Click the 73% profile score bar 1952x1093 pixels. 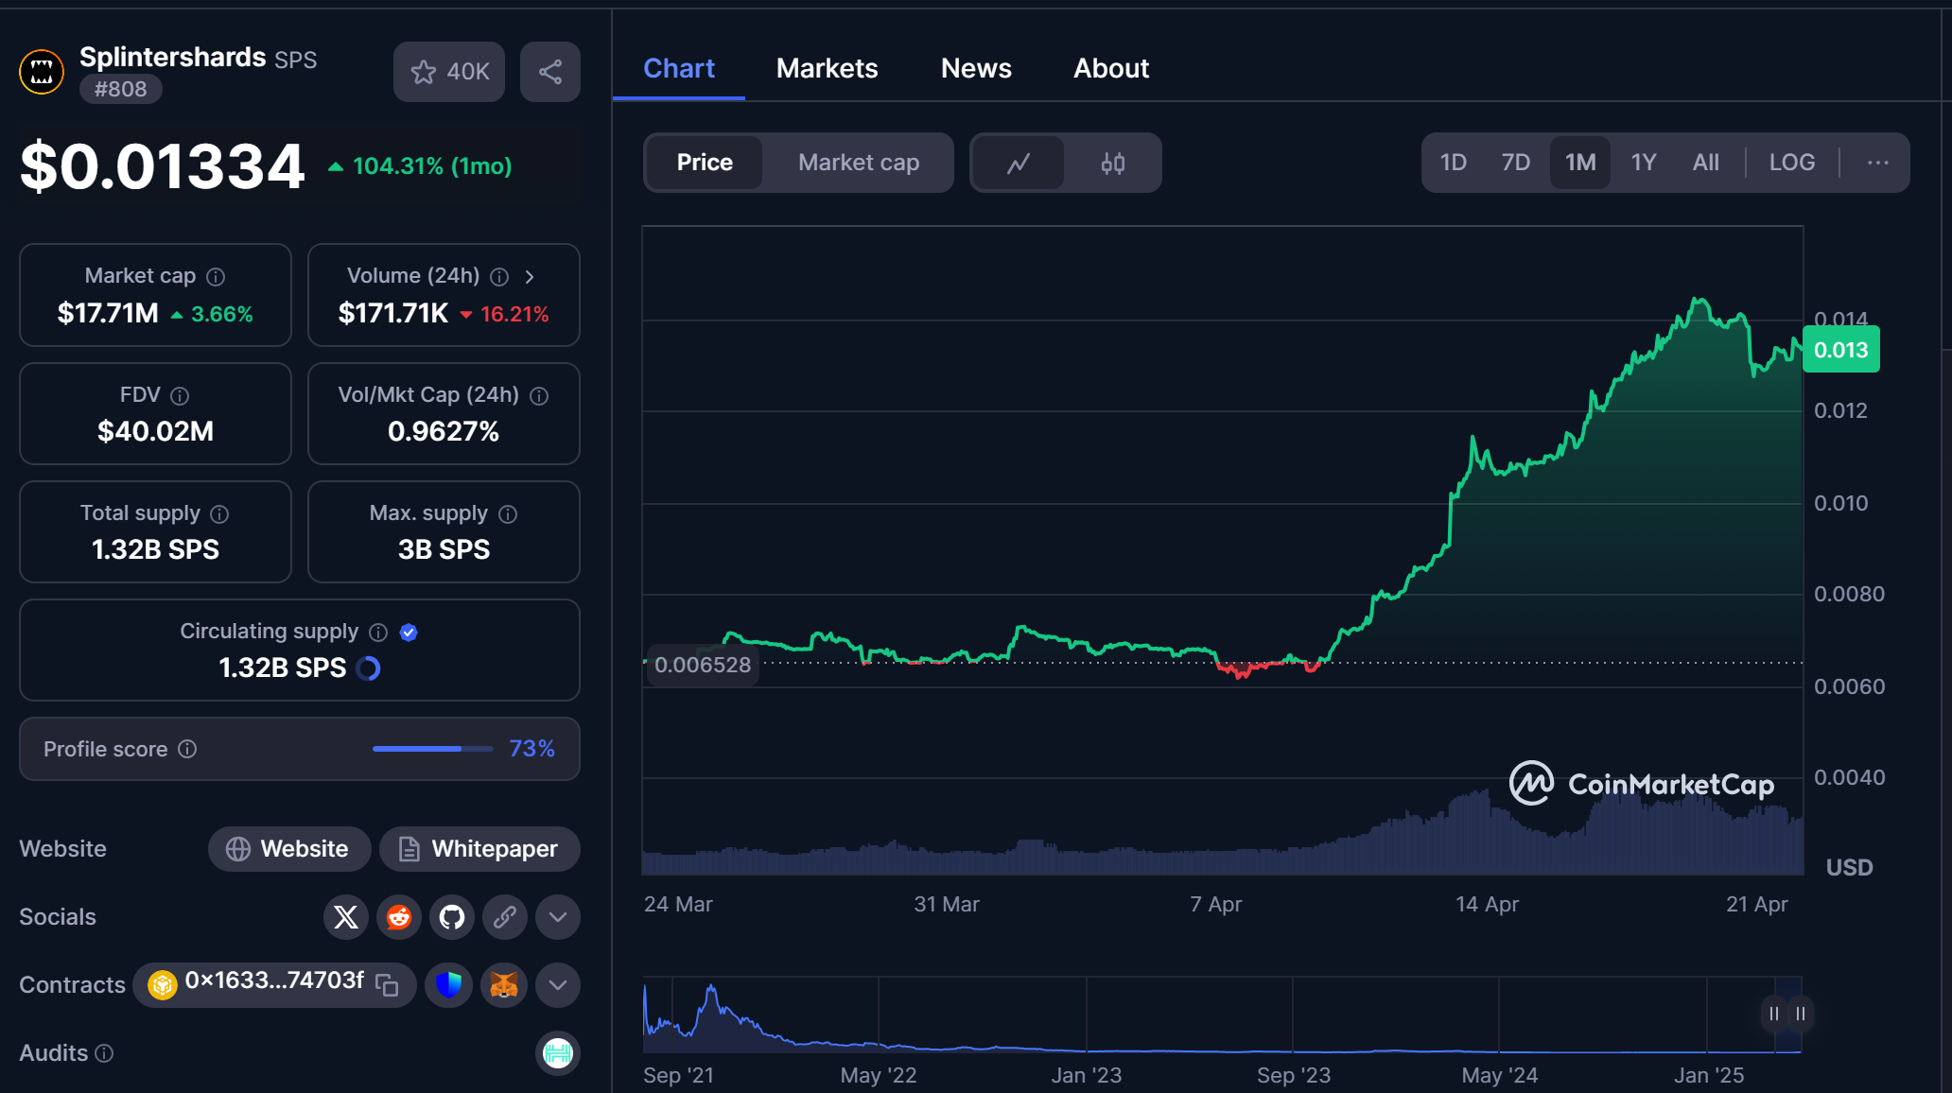(433, 749)
